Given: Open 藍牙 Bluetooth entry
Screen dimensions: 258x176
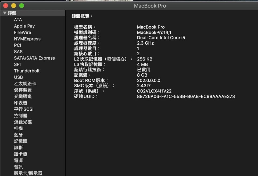Looking at the screenshot, I should (x=19, y=135).
